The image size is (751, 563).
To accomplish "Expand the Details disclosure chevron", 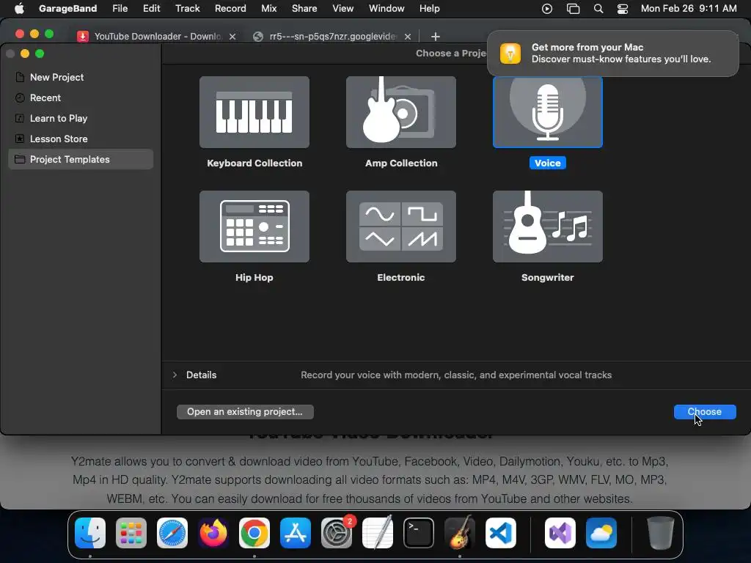I will [x=175, y=375].
